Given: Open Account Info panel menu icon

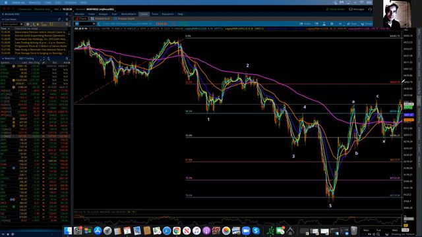Looking at the screenshot, I should (67, 14).
